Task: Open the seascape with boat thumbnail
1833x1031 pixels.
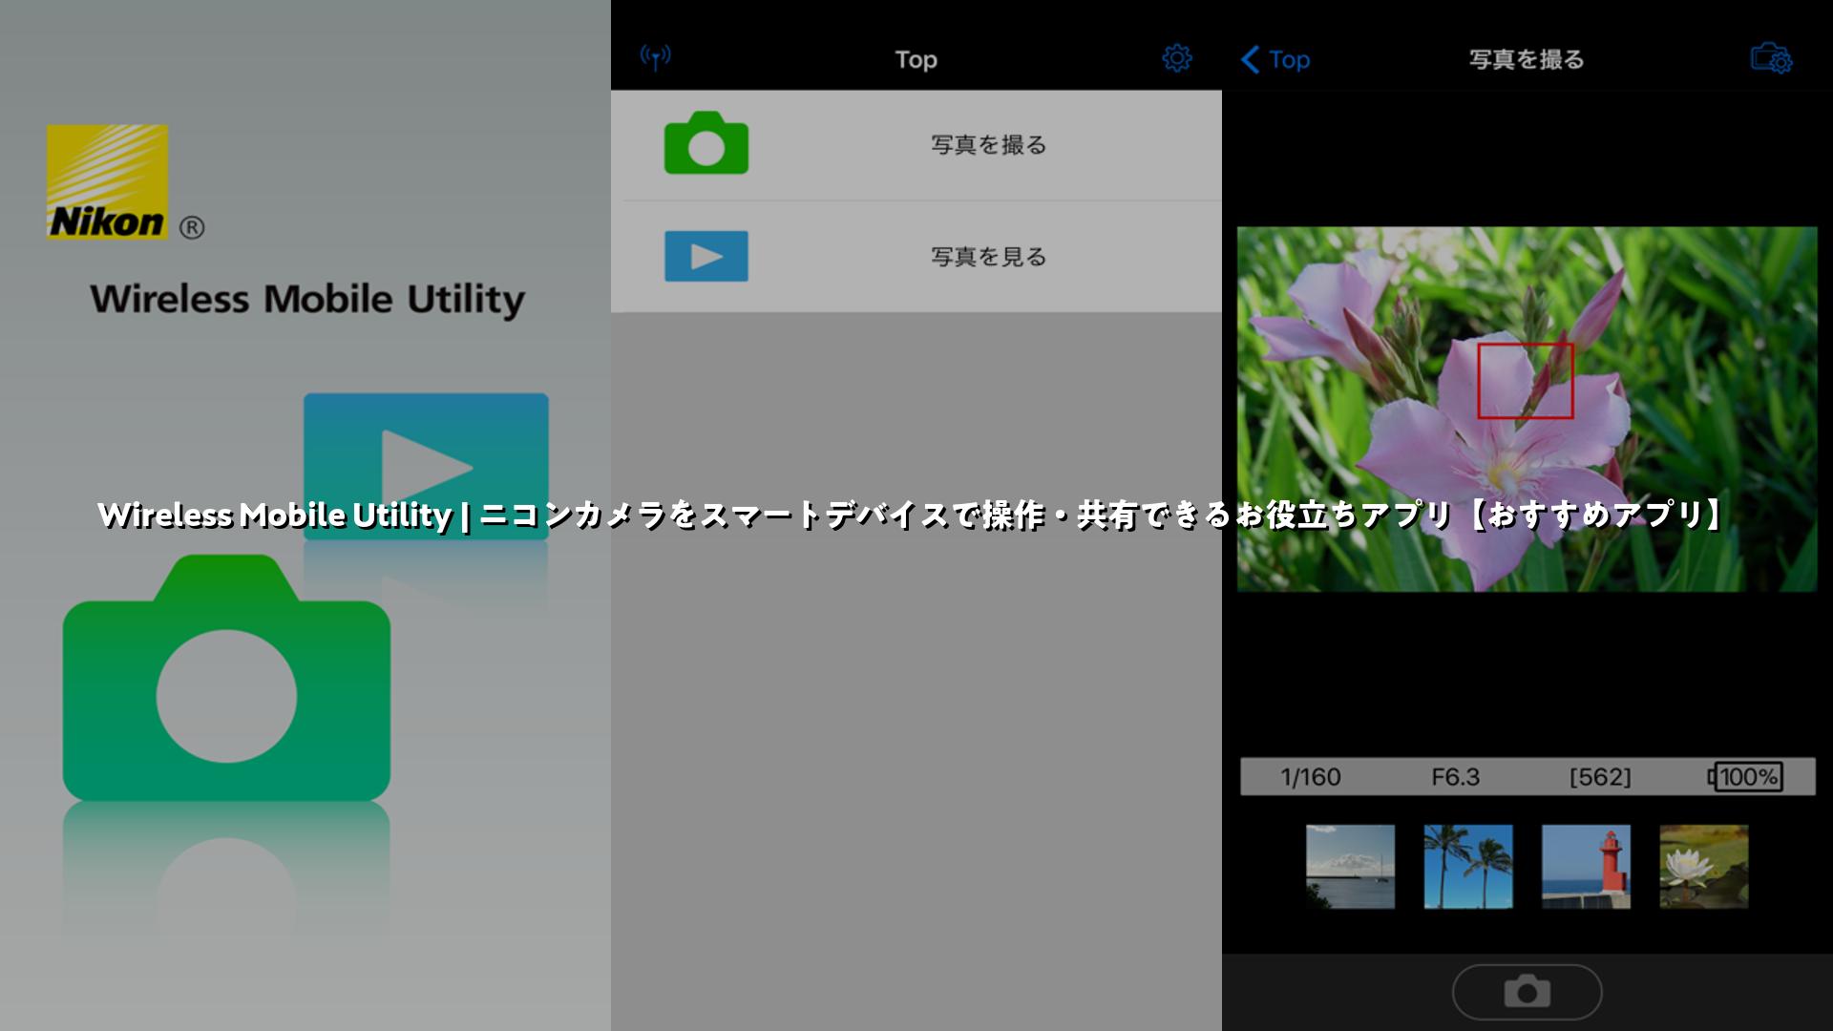Action: (1350, 867)
